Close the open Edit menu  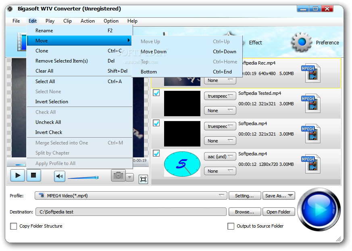point(33,21)
